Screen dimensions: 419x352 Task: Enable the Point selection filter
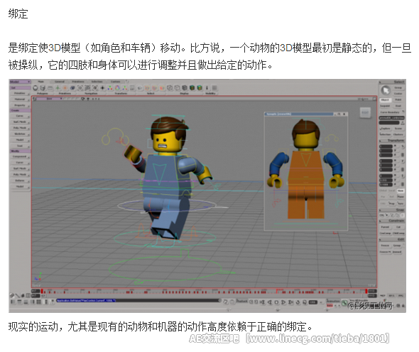(x=398, y=100)
